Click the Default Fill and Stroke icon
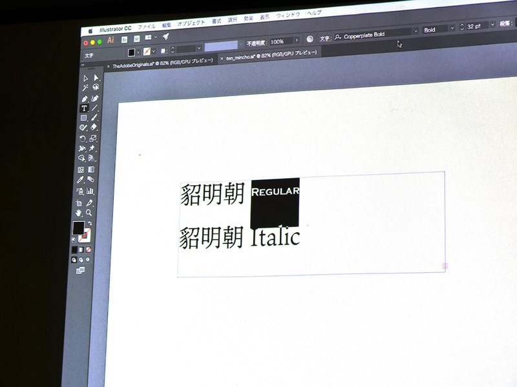The image size is (517, 387). coord(74,240)
